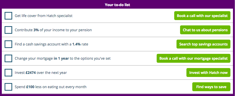Tick the eating out spending checkbox
This screenshot has height=96, width=235.
point(8,87)
